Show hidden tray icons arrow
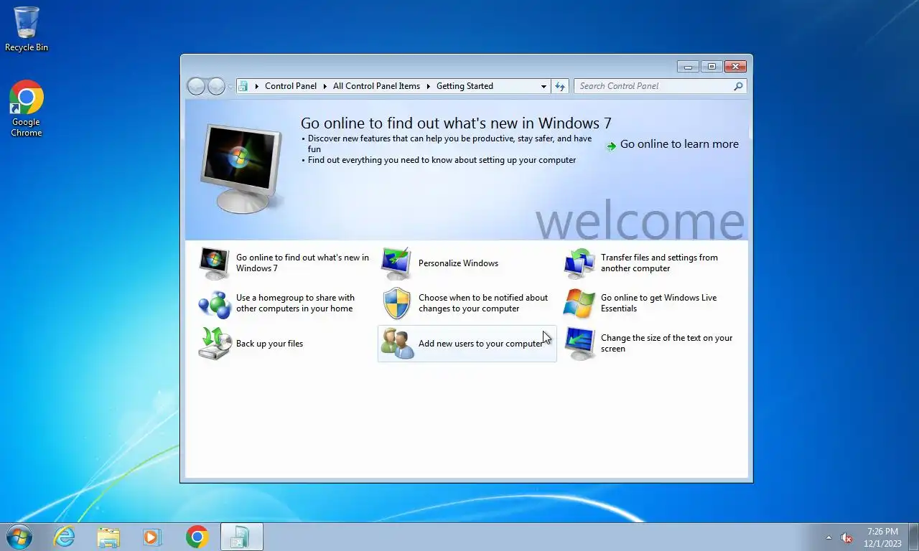919x551 pixels. tap(829, 537)
